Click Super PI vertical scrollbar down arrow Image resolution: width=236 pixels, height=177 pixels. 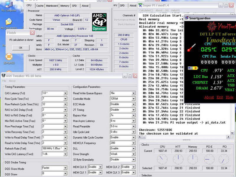click(x=232, y=133)
